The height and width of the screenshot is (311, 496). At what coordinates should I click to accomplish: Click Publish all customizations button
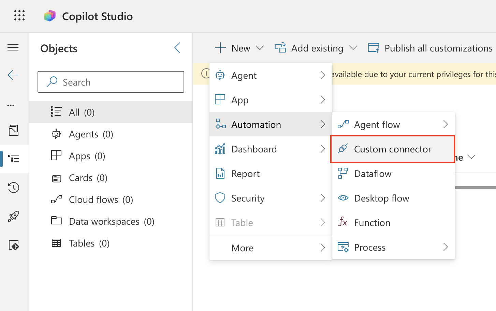point(431,48)
